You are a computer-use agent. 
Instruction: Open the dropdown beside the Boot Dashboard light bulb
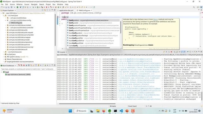pyautogui.click(x=41, y=65)
